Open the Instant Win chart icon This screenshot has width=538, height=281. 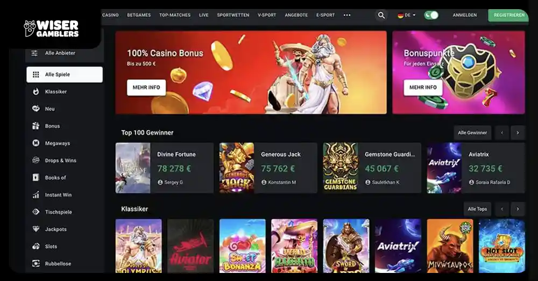(36, 194)
